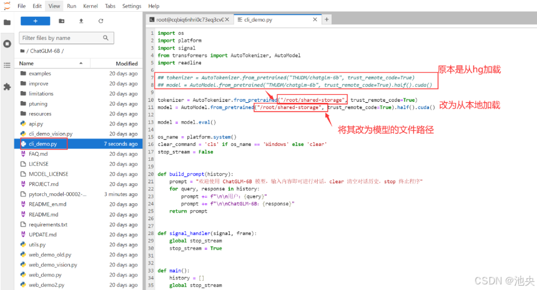Image resolution: width=537 pixels, height=290 pixels.
Task: Click folder icon beside examples
Action: pyautogui.click(x=23, y=74)
